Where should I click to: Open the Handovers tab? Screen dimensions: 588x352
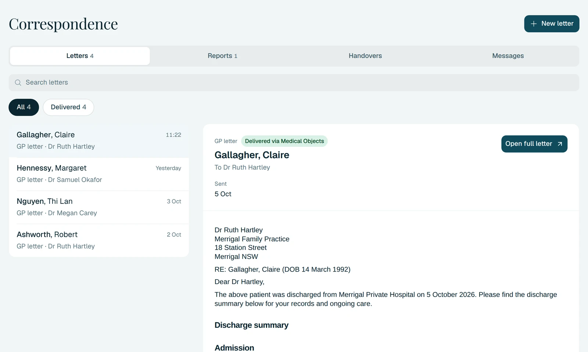[x=365, y=56]
